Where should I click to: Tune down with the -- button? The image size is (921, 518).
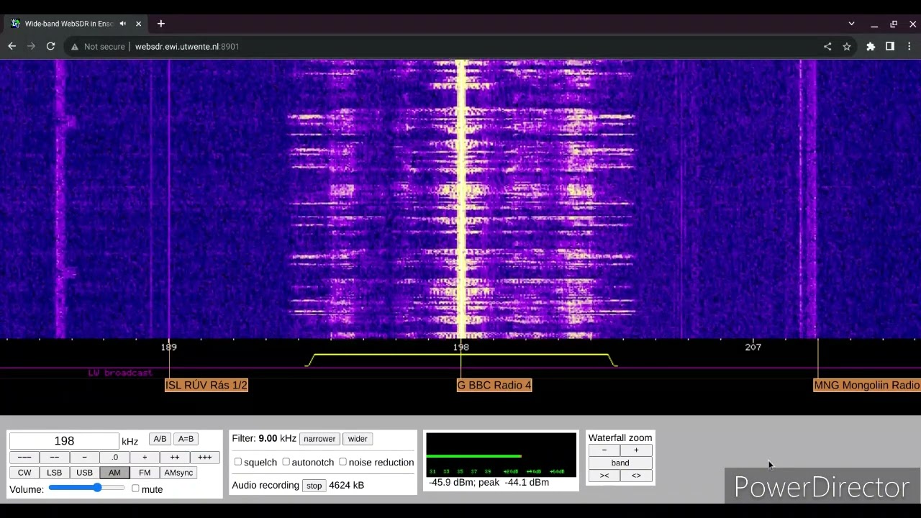point(55,458)
